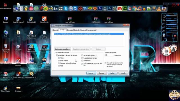Select the Nitro Pro 10 desktop shortcut

pyautogui.click(x=44, y=20)
